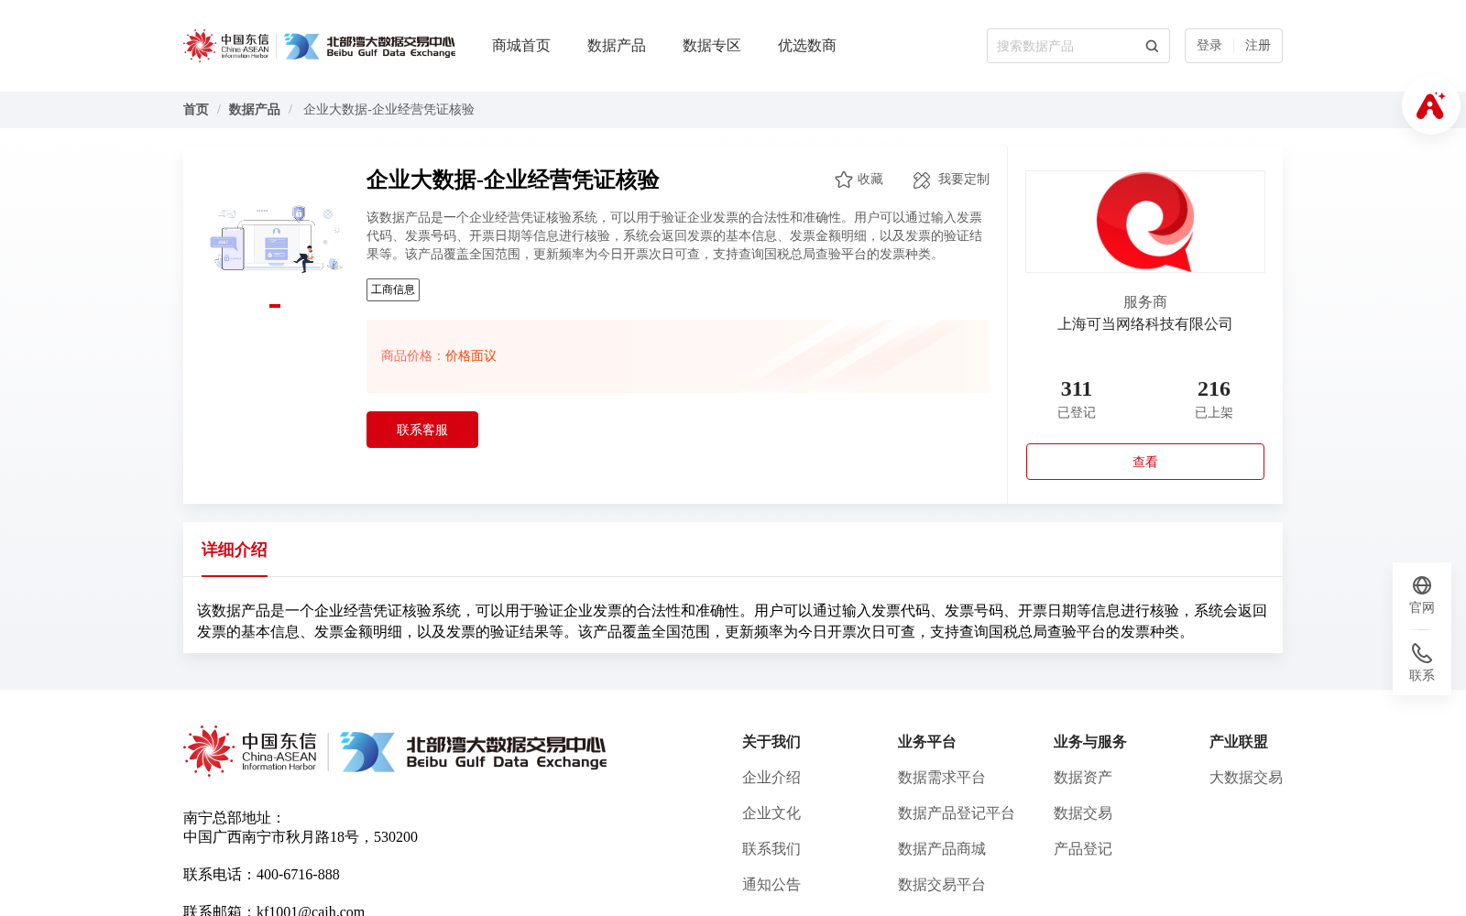1466x916 pixels.
Task: Click the 业务与服务 footer heading
Action: click(1090, 742)
